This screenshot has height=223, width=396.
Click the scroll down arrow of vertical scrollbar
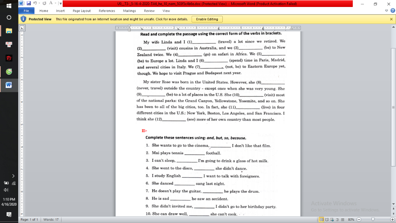[393, 204]
